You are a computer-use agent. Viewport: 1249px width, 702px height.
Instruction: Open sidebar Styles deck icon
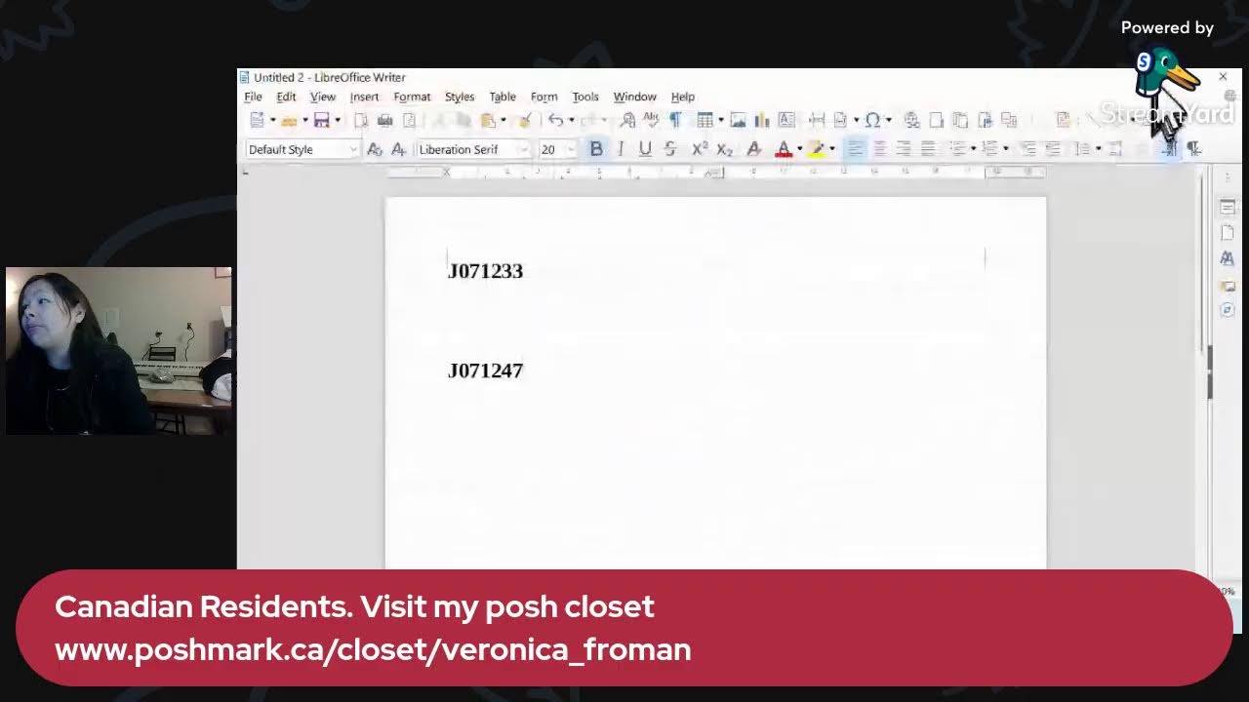[x=1228, y=258]
